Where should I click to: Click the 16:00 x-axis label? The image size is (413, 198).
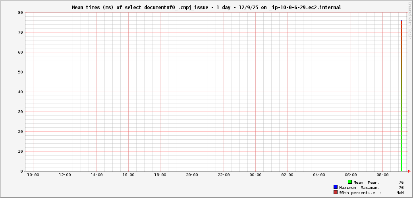pos(129,175)
